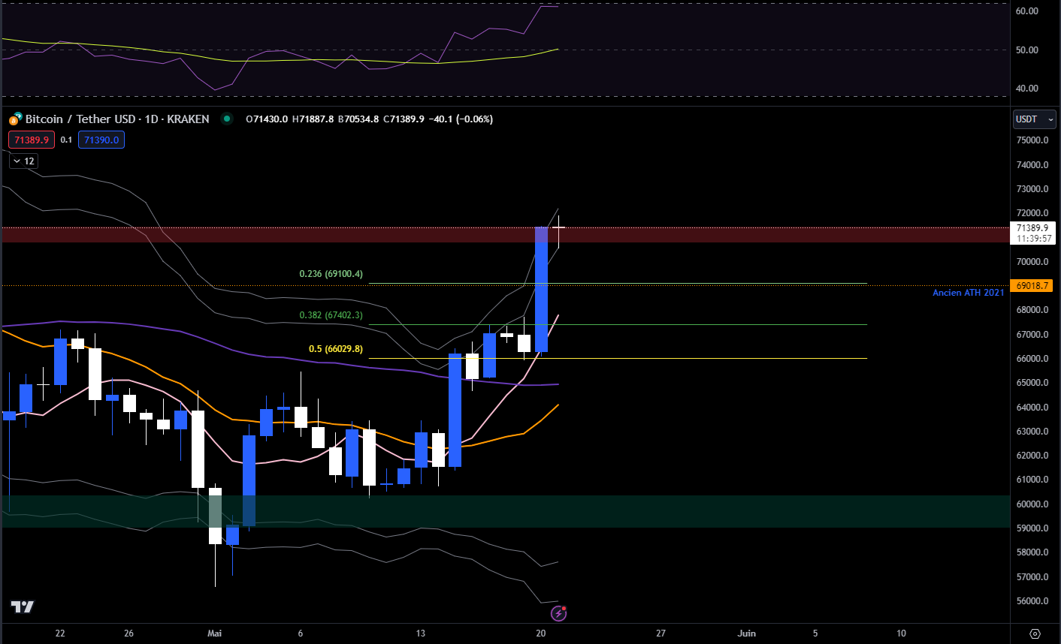Click the orange Ancien ATH 2021 price flag
Screen dimensions: 1061x644
pos(1032,285)
